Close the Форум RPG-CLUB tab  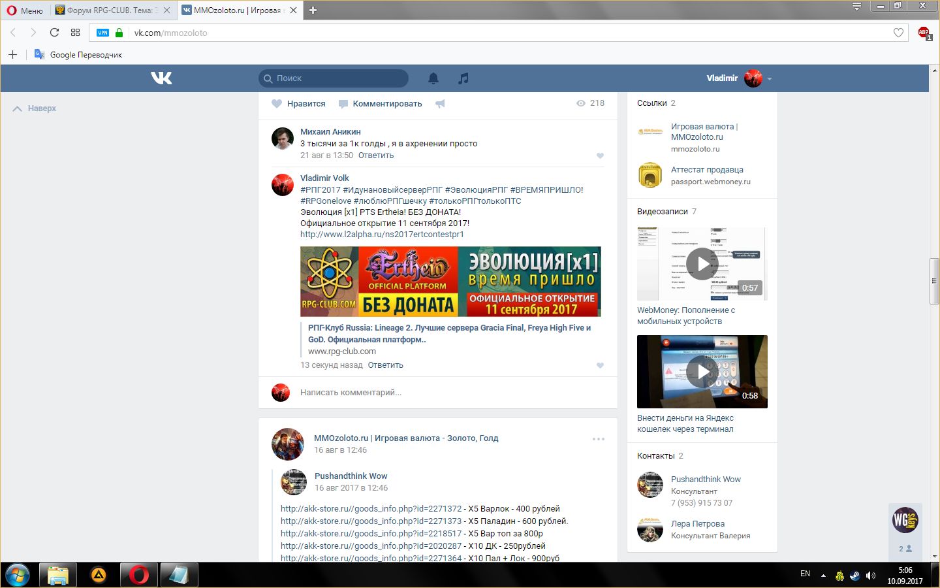(166, 10)
